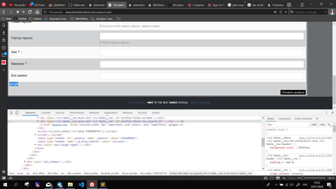Image resolution: width=336 pixels, height=189 pixels.
Task: Switch to the Application tab
Action: pyautogui.click(x=111, y=113)
